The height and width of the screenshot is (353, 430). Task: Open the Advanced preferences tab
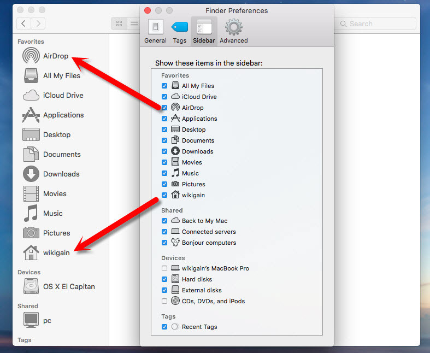[x=234, y=31]
